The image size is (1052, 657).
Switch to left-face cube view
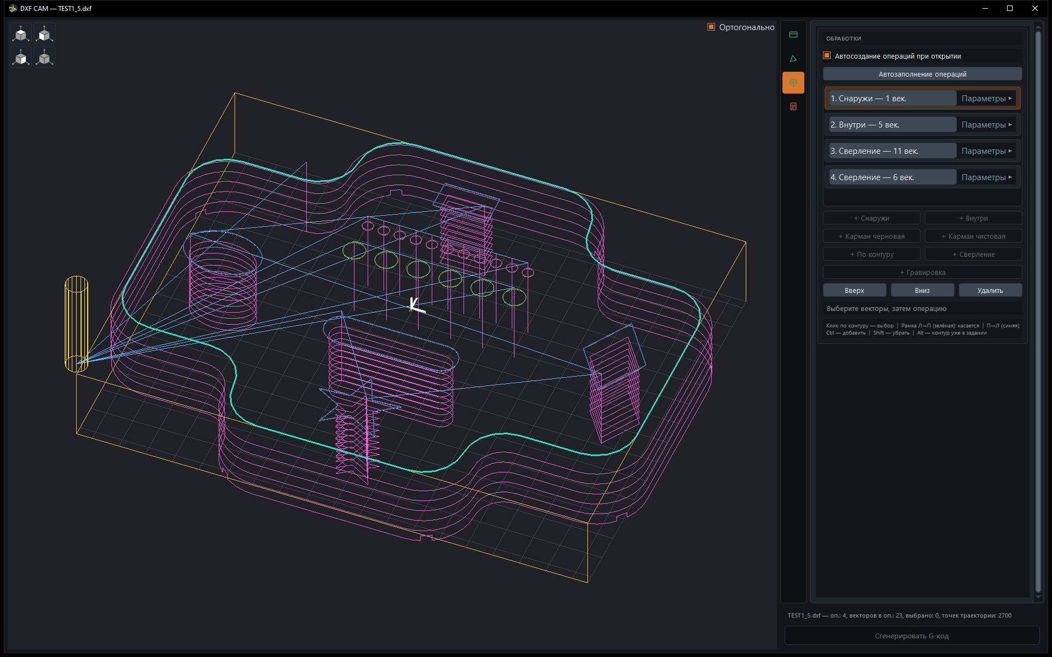click(x=44, y=34)
